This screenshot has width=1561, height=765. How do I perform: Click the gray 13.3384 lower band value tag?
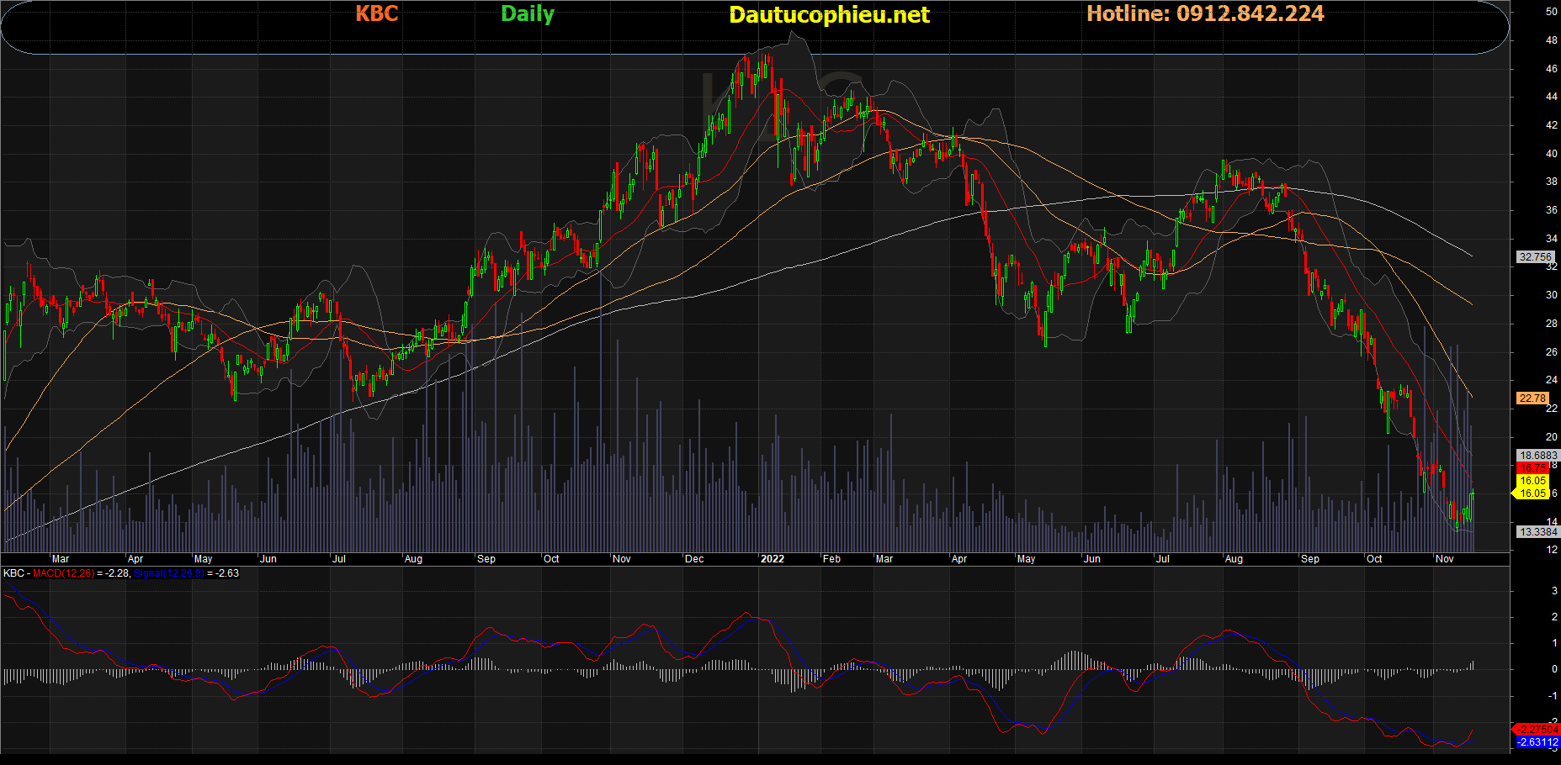[1537, 532]
